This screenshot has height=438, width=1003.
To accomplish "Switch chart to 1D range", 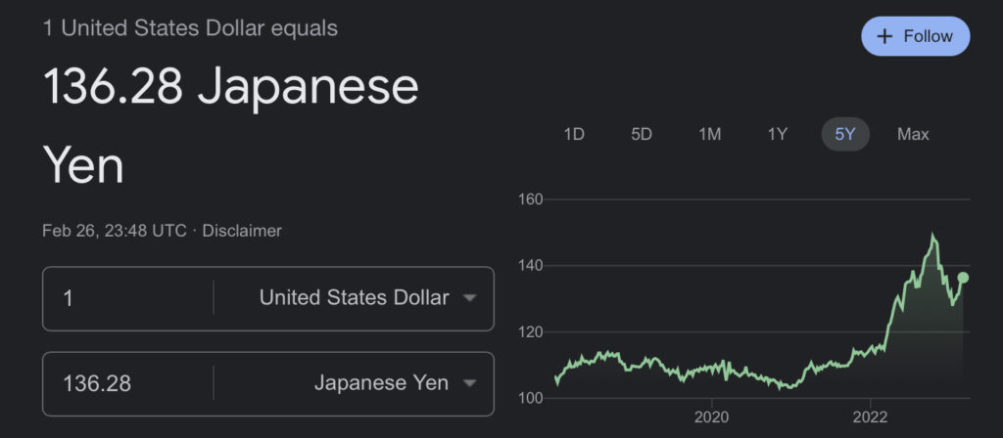I will click(x=574, y=134).
